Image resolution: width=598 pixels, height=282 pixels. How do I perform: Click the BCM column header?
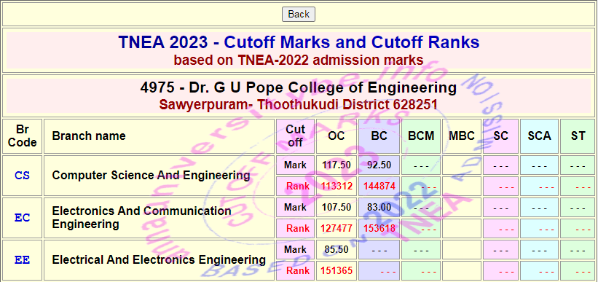tap(421, 136)
